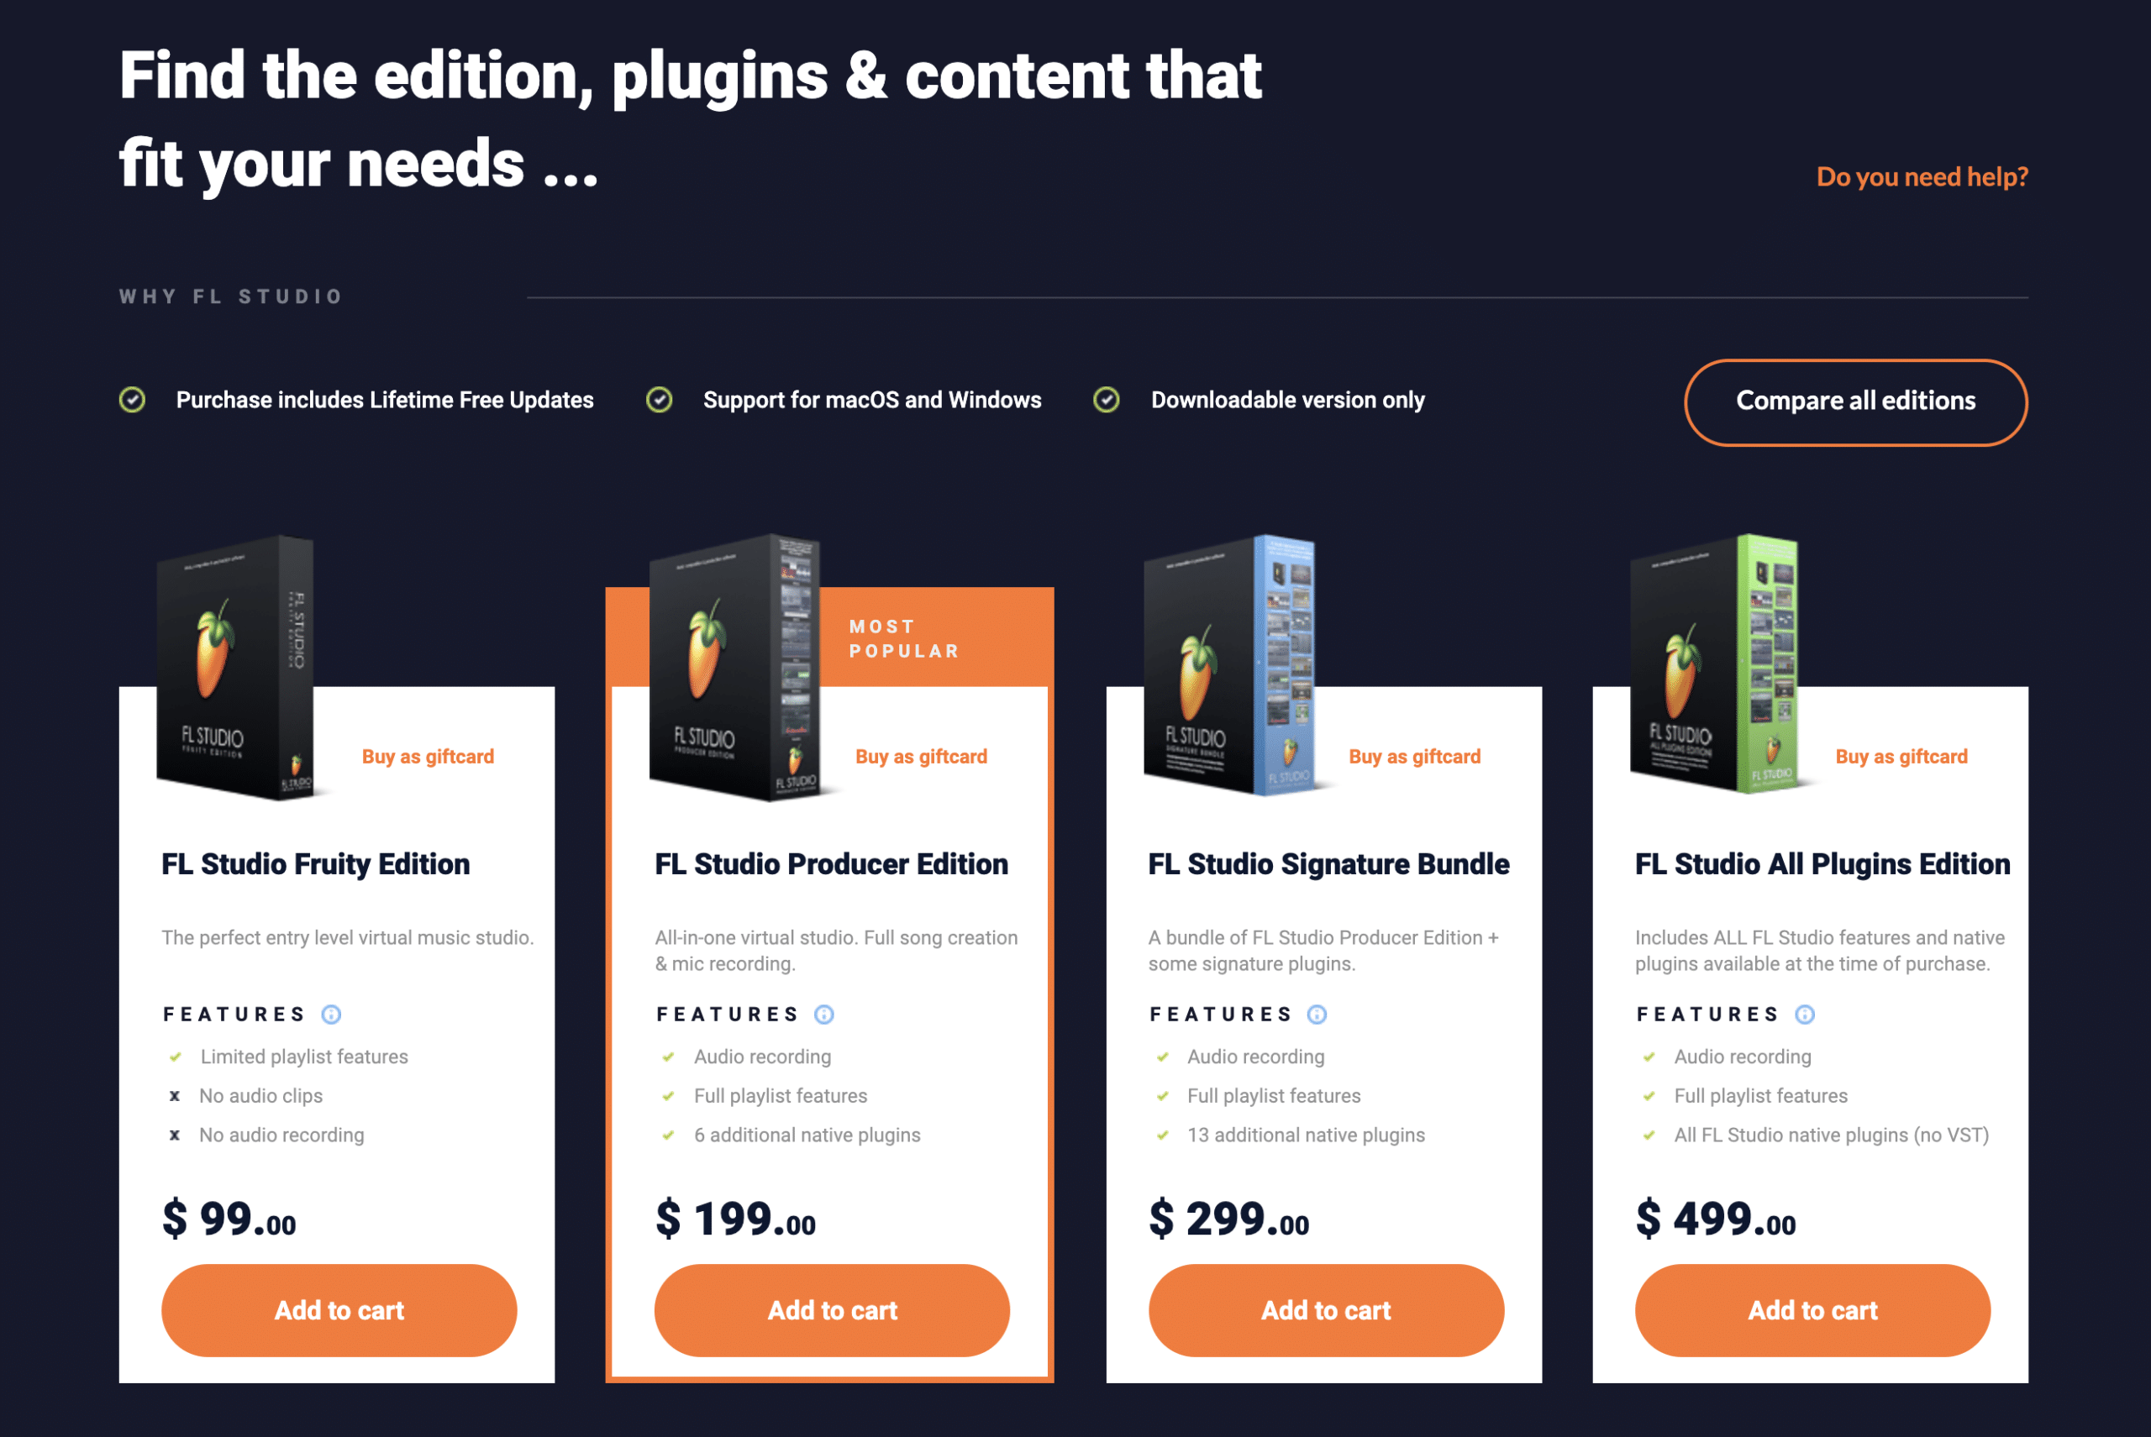The image size is (2151, 1437).
Task: Open FL Studio All Plugins Edition title
Action: [x=1822, y=863]
